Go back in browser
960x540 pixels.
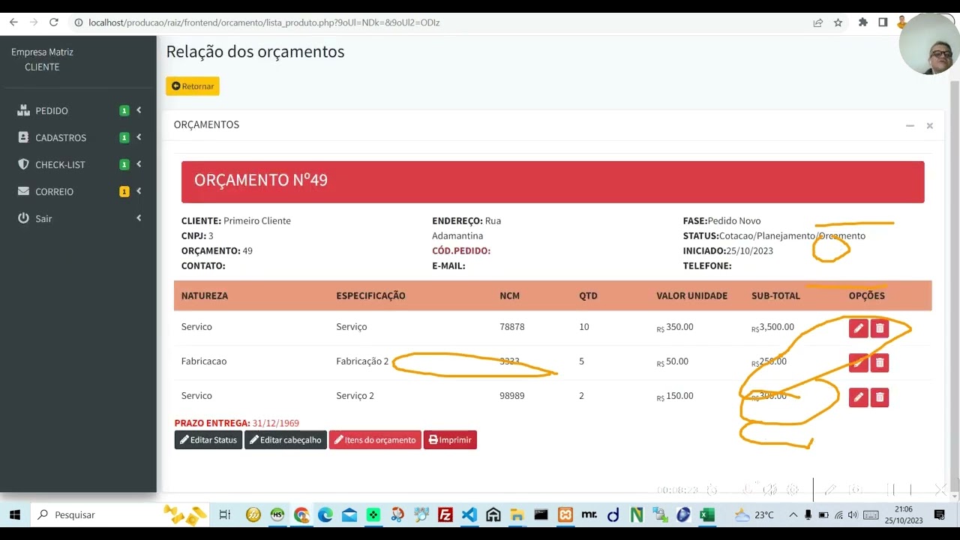point(13,22)
